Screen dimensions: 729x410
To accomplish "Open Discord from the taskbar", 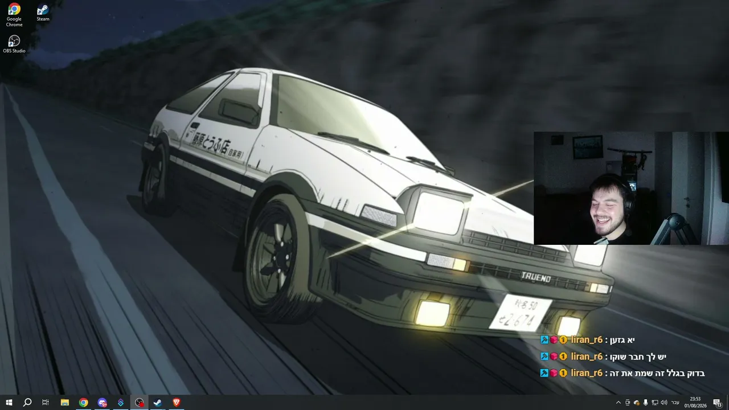I will click(103, 403).
